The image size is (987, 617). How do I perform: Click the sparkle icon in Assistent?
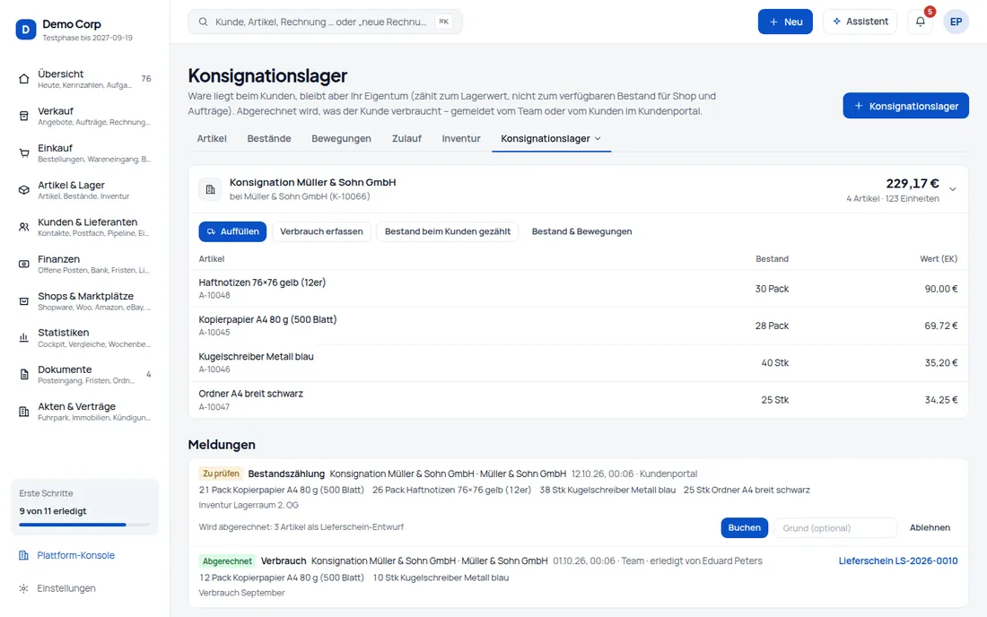click(x=836, y=22)
